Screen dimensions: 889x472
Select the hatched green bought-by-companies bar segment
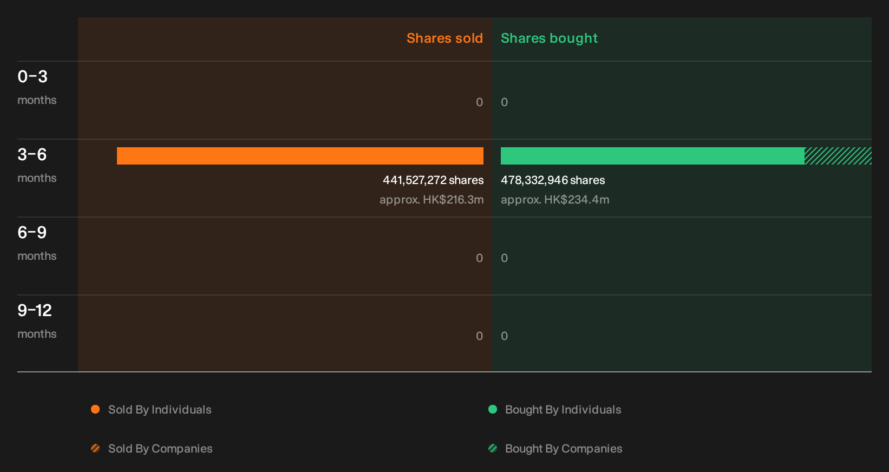pyautogui.click(x=838, y=156)
